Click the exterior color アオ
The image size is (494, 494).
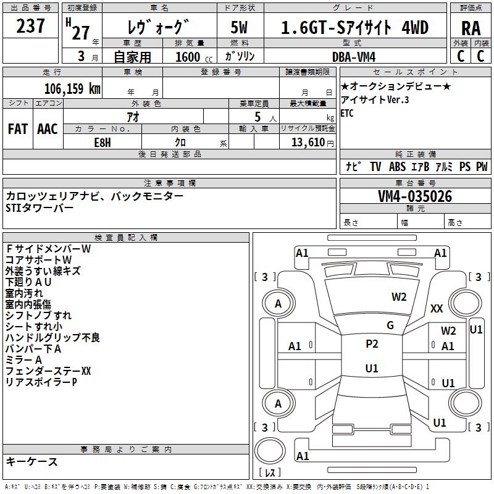133,117
